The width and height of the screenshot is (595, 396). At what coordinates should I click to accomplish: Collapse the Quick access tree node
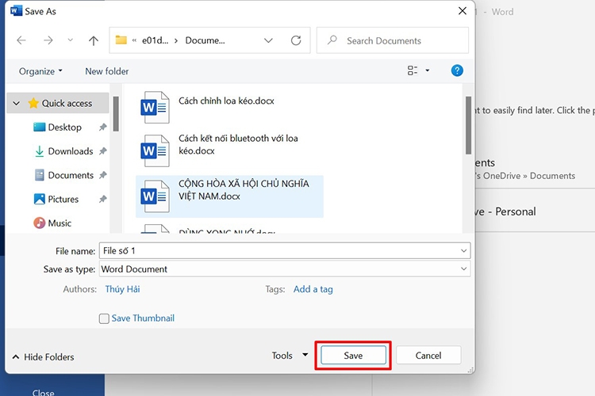click(x=17, y=103)
